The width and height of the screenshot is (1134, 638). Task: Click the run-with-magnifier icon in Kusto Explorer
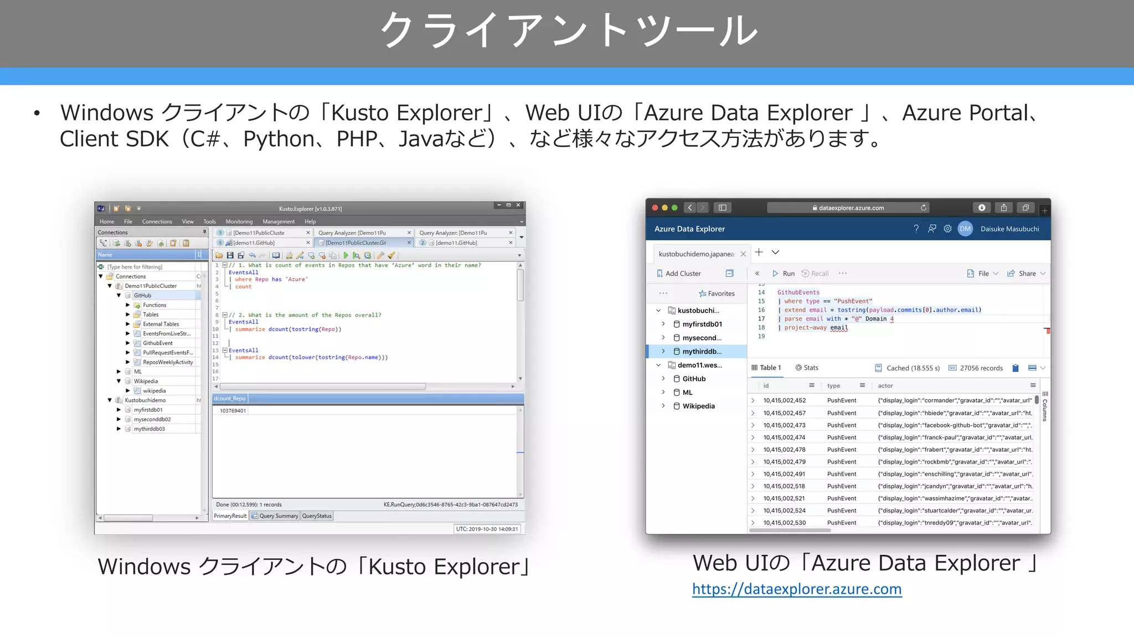(x=357, y=255)
